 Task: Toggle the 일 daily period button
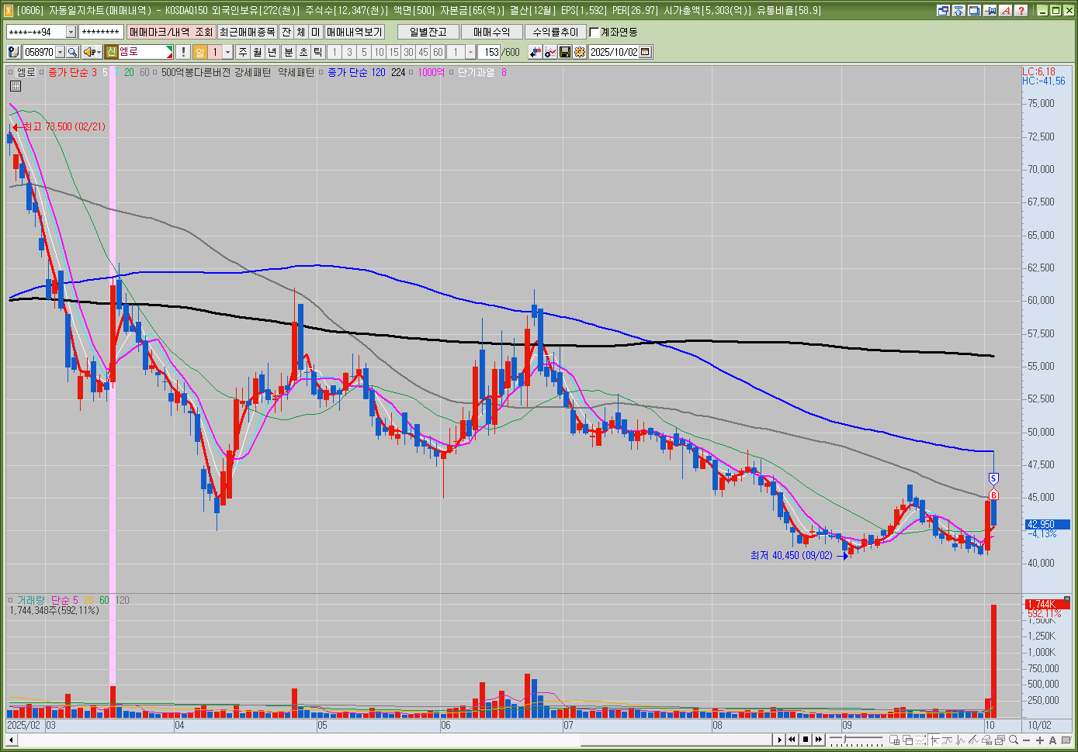point(200,52)
